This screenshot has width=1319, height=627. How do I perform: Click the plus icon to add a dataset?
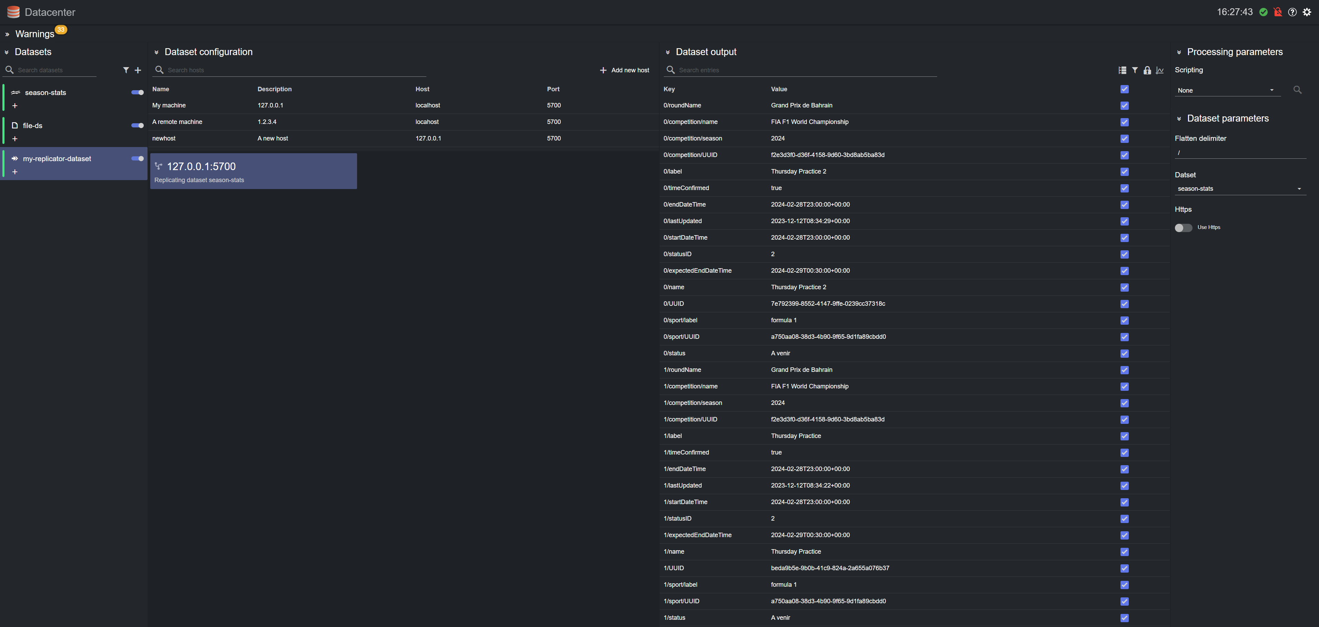pos(138,70)
